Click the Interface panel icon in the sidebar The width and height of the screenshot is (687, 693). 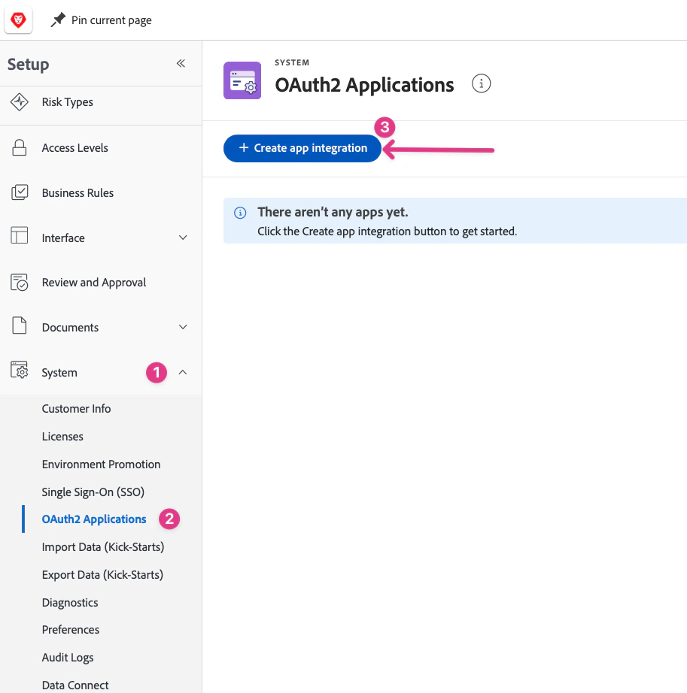18,238
